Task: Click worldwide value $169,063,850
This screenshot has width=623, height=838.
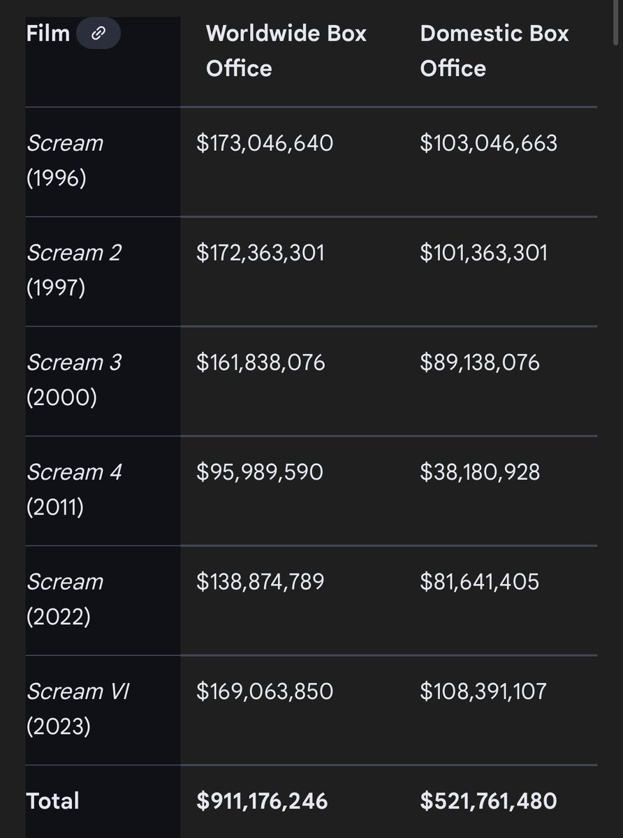Action: pyautogui.click(x=265, y=691)
